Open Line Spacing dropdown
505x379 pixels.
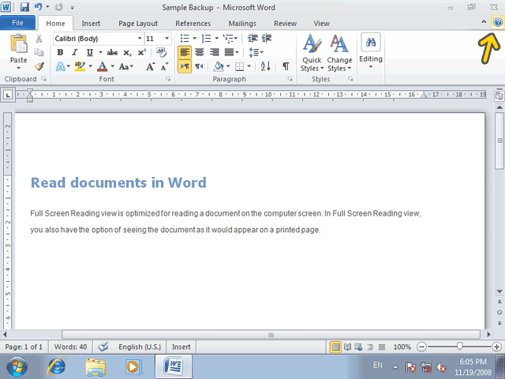256,52
